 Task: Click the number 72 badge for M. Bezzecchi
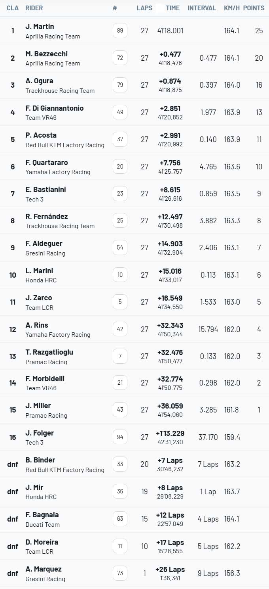(120, 58)
